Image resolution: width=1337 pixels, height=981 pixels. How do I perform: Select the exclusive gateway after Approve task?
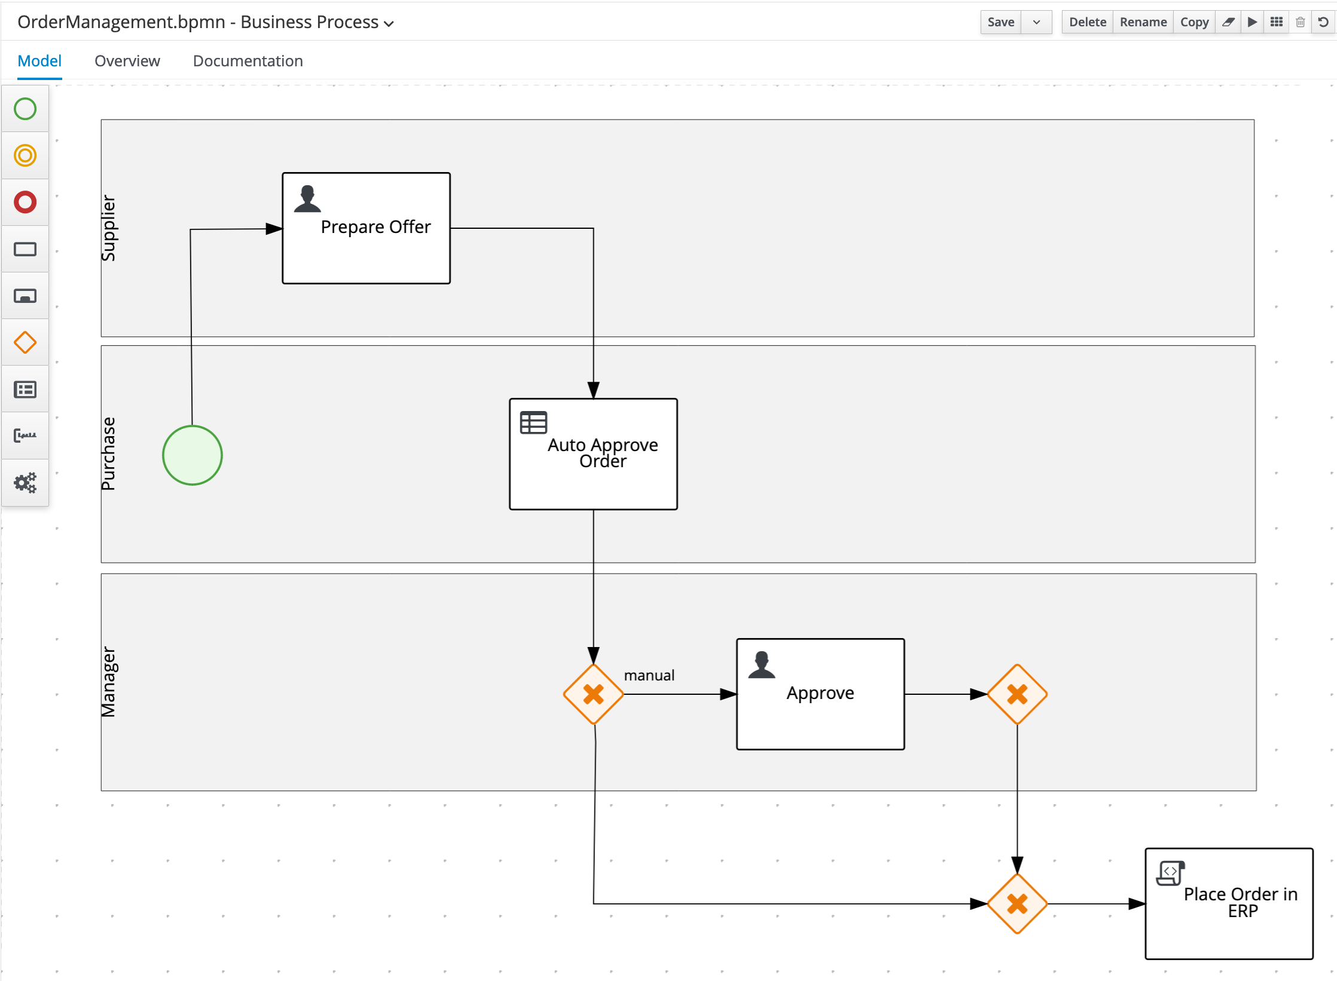(x=1017, y=694)
